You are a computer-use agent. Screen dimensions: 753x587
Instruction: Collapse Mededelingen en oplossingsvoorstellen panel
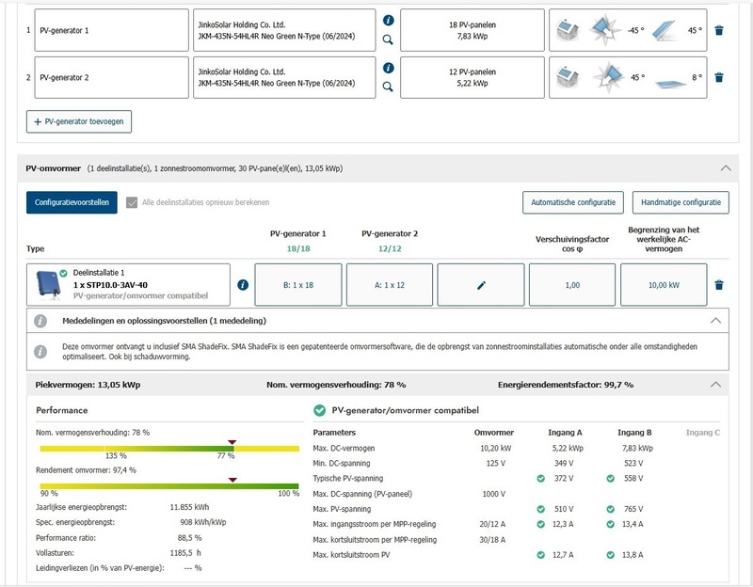(x=715, y=320)
